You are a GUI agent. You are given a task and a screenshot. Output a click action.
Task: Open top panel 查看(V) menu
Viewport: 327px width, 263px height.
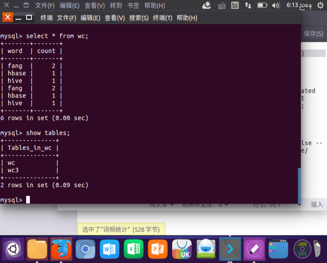coord(95,5)
